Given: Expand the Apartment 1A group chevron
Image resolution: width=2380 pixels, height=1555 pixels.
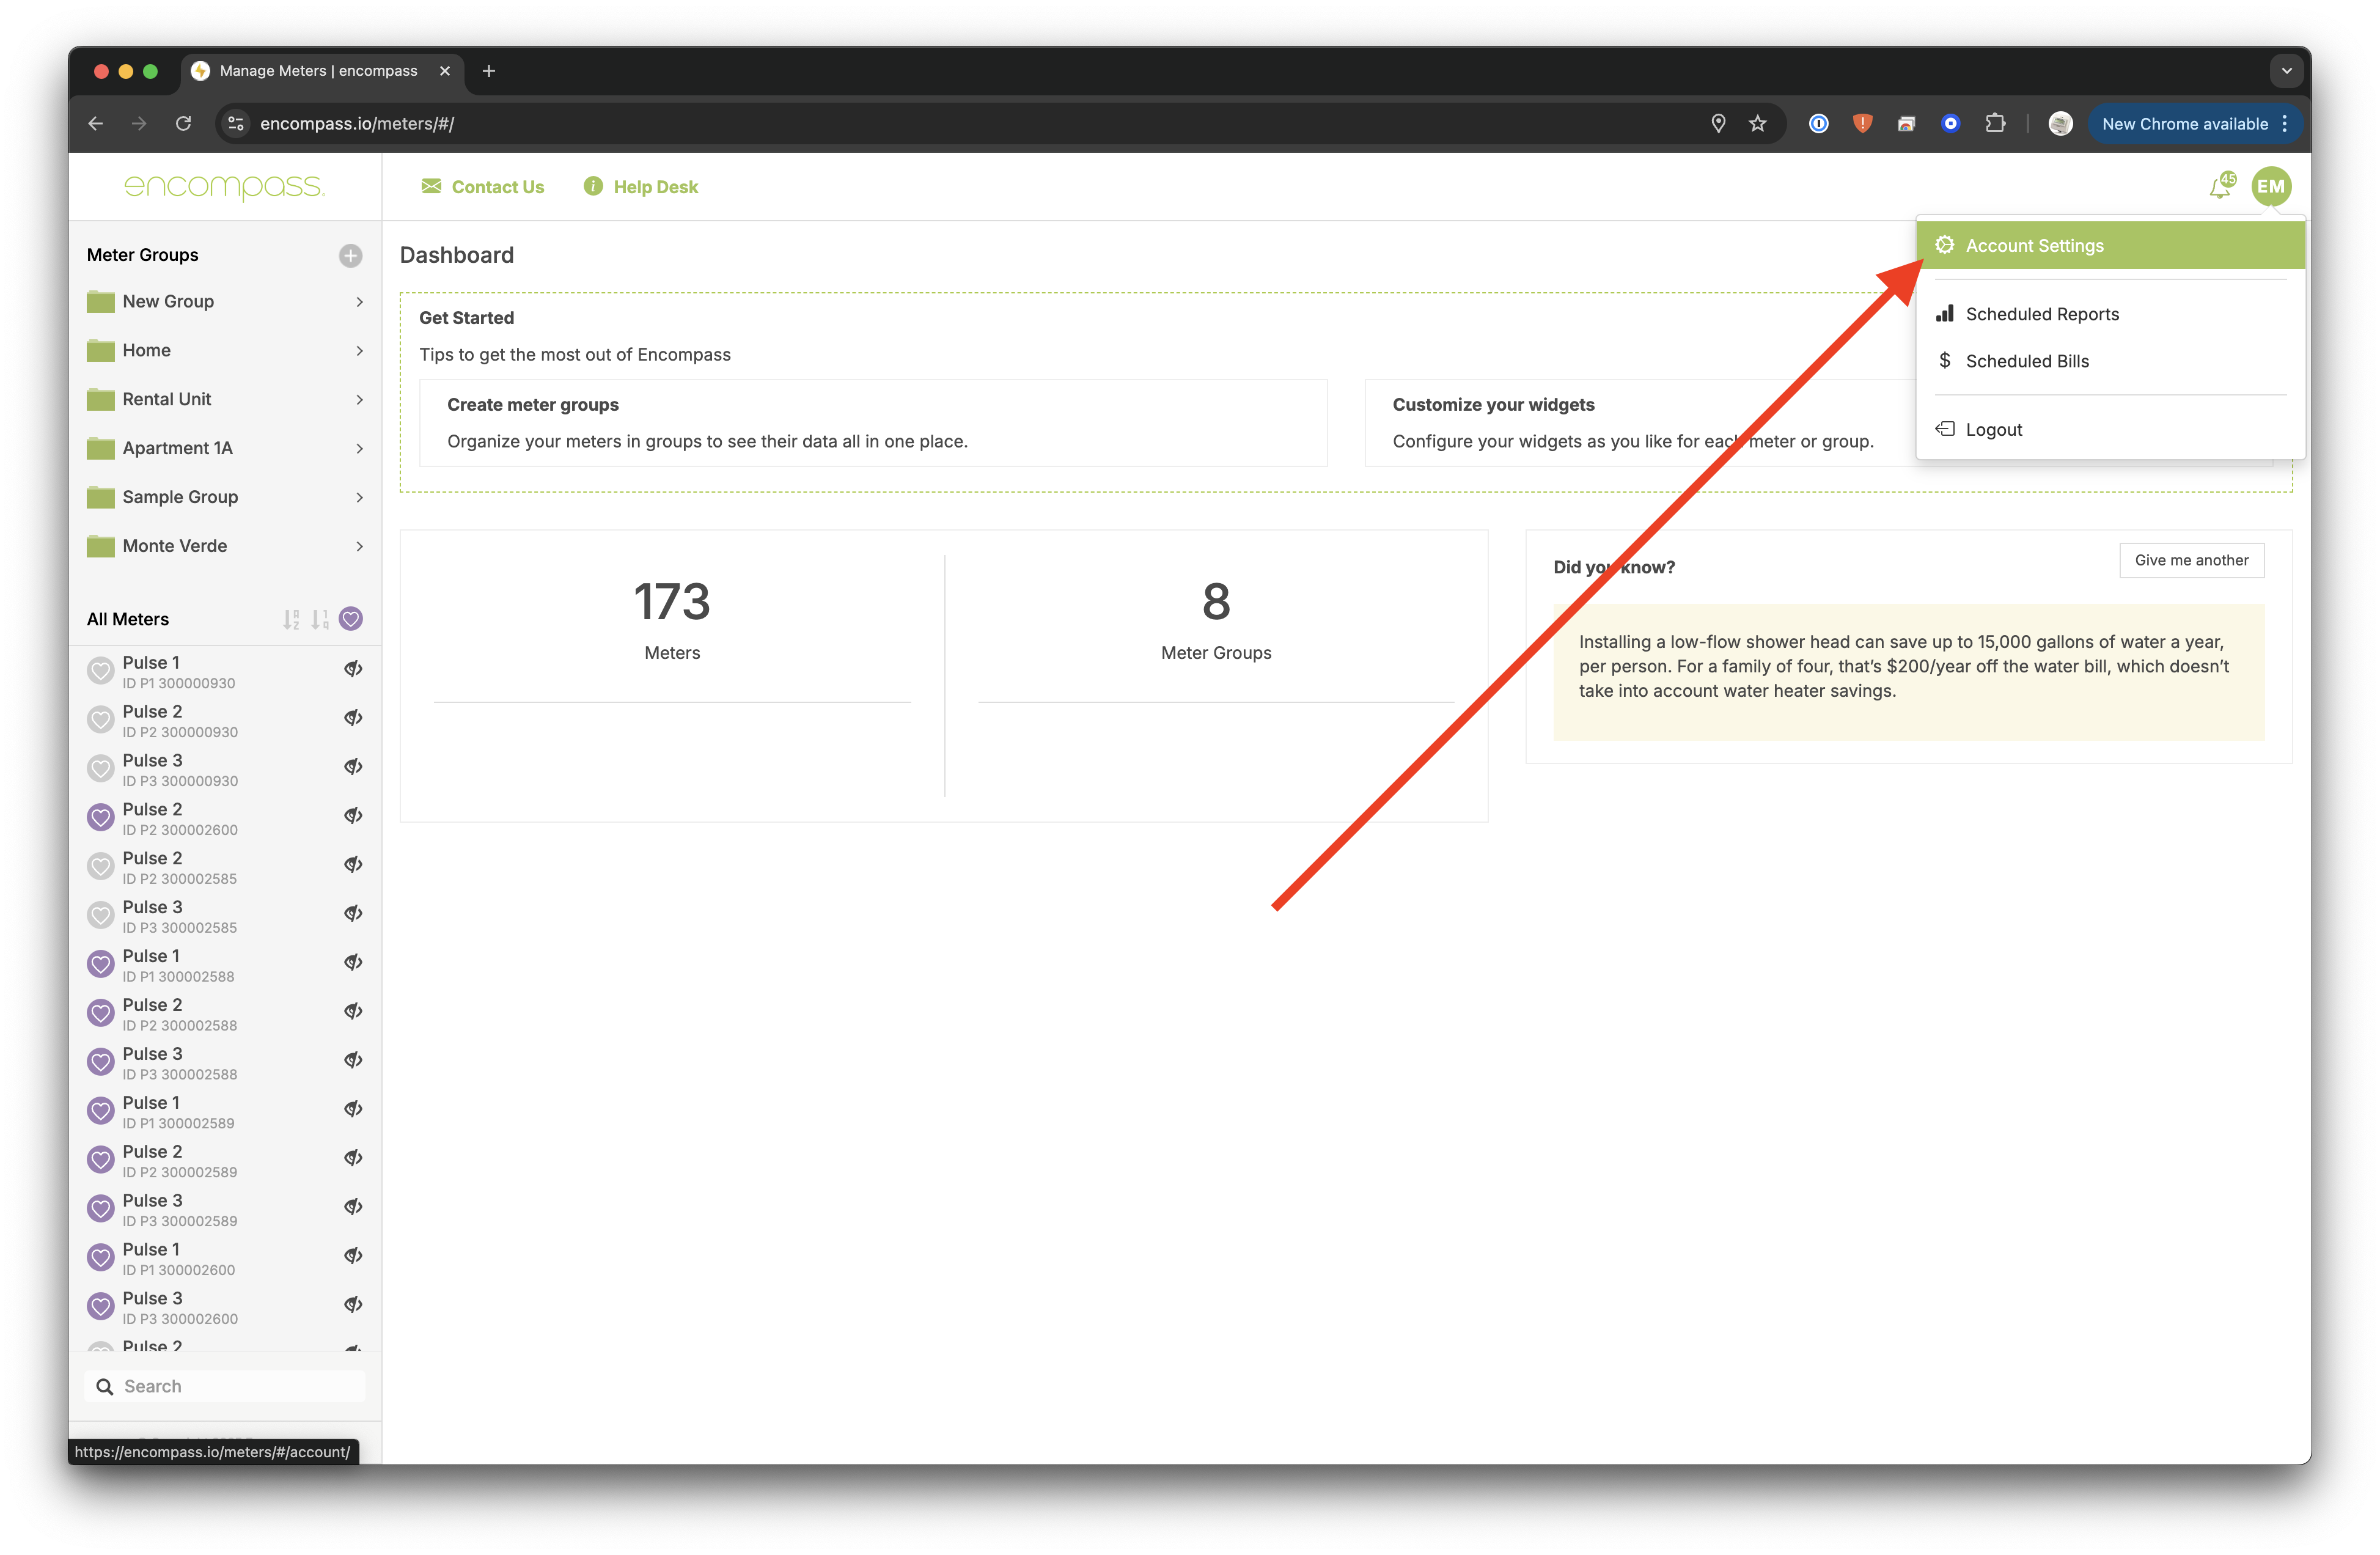Looking at the screenshot, I should coord(359,448).
